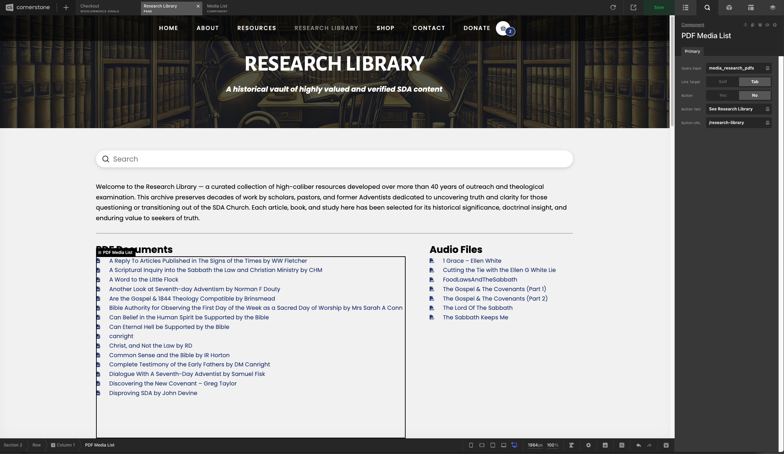The image size is (784, 454).
Task: Set Button option to Yes
Action: pos(723,95)
